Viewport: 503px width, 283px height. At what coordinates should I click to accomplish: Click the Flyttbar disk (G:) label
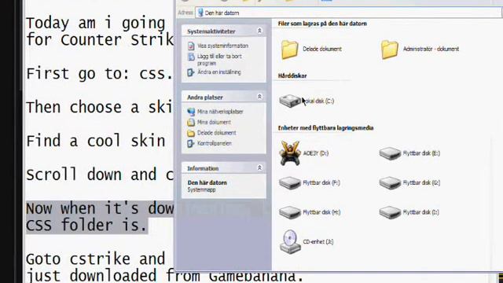coord(421,183)
